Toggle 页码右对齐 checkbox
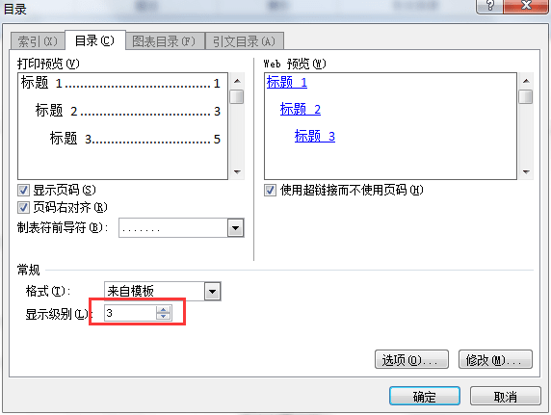 click(23, 208)
